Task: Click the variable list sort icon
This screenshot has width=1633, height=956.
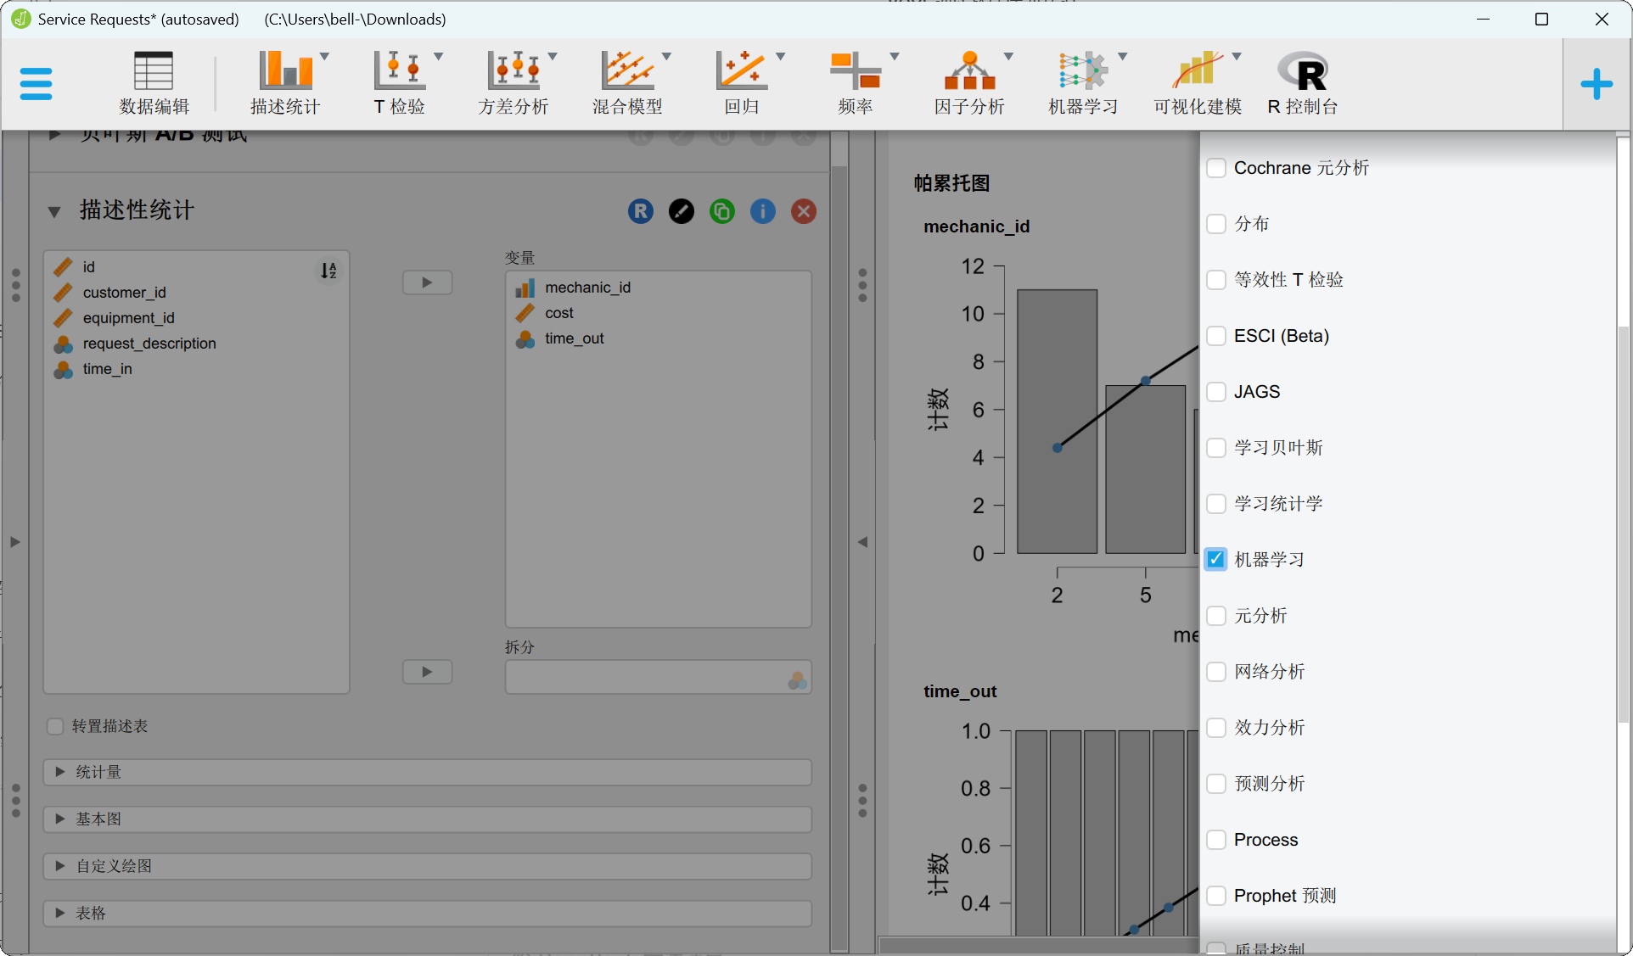Action: tap(328, 271)
